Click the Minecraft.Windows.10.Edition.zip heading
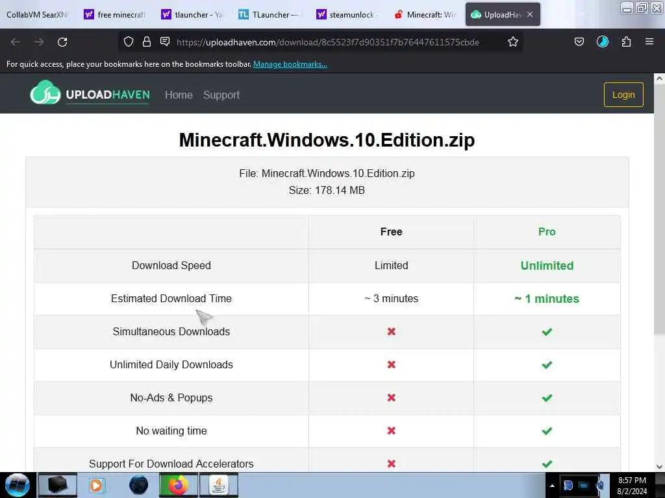Screen dimensions: 665x498 pyautogui.click(x=327, y=140)
